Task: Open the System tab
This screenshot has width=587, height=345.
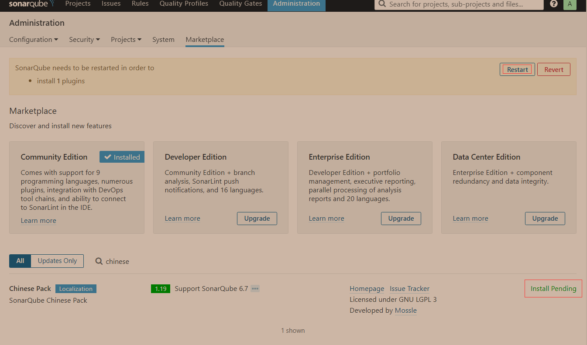Action: click(x=163, y=40)
